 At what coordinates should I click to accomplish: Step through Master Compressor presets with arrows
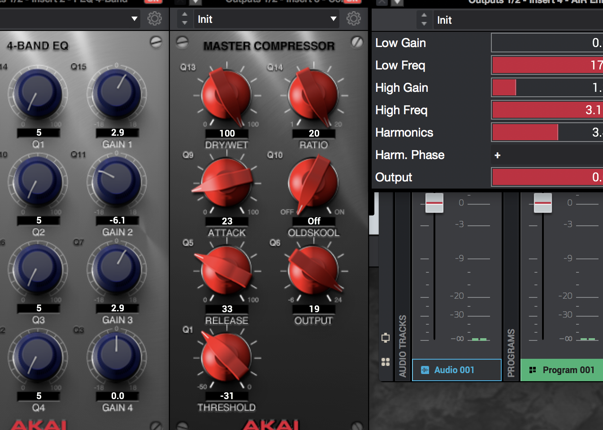(185, 19)
